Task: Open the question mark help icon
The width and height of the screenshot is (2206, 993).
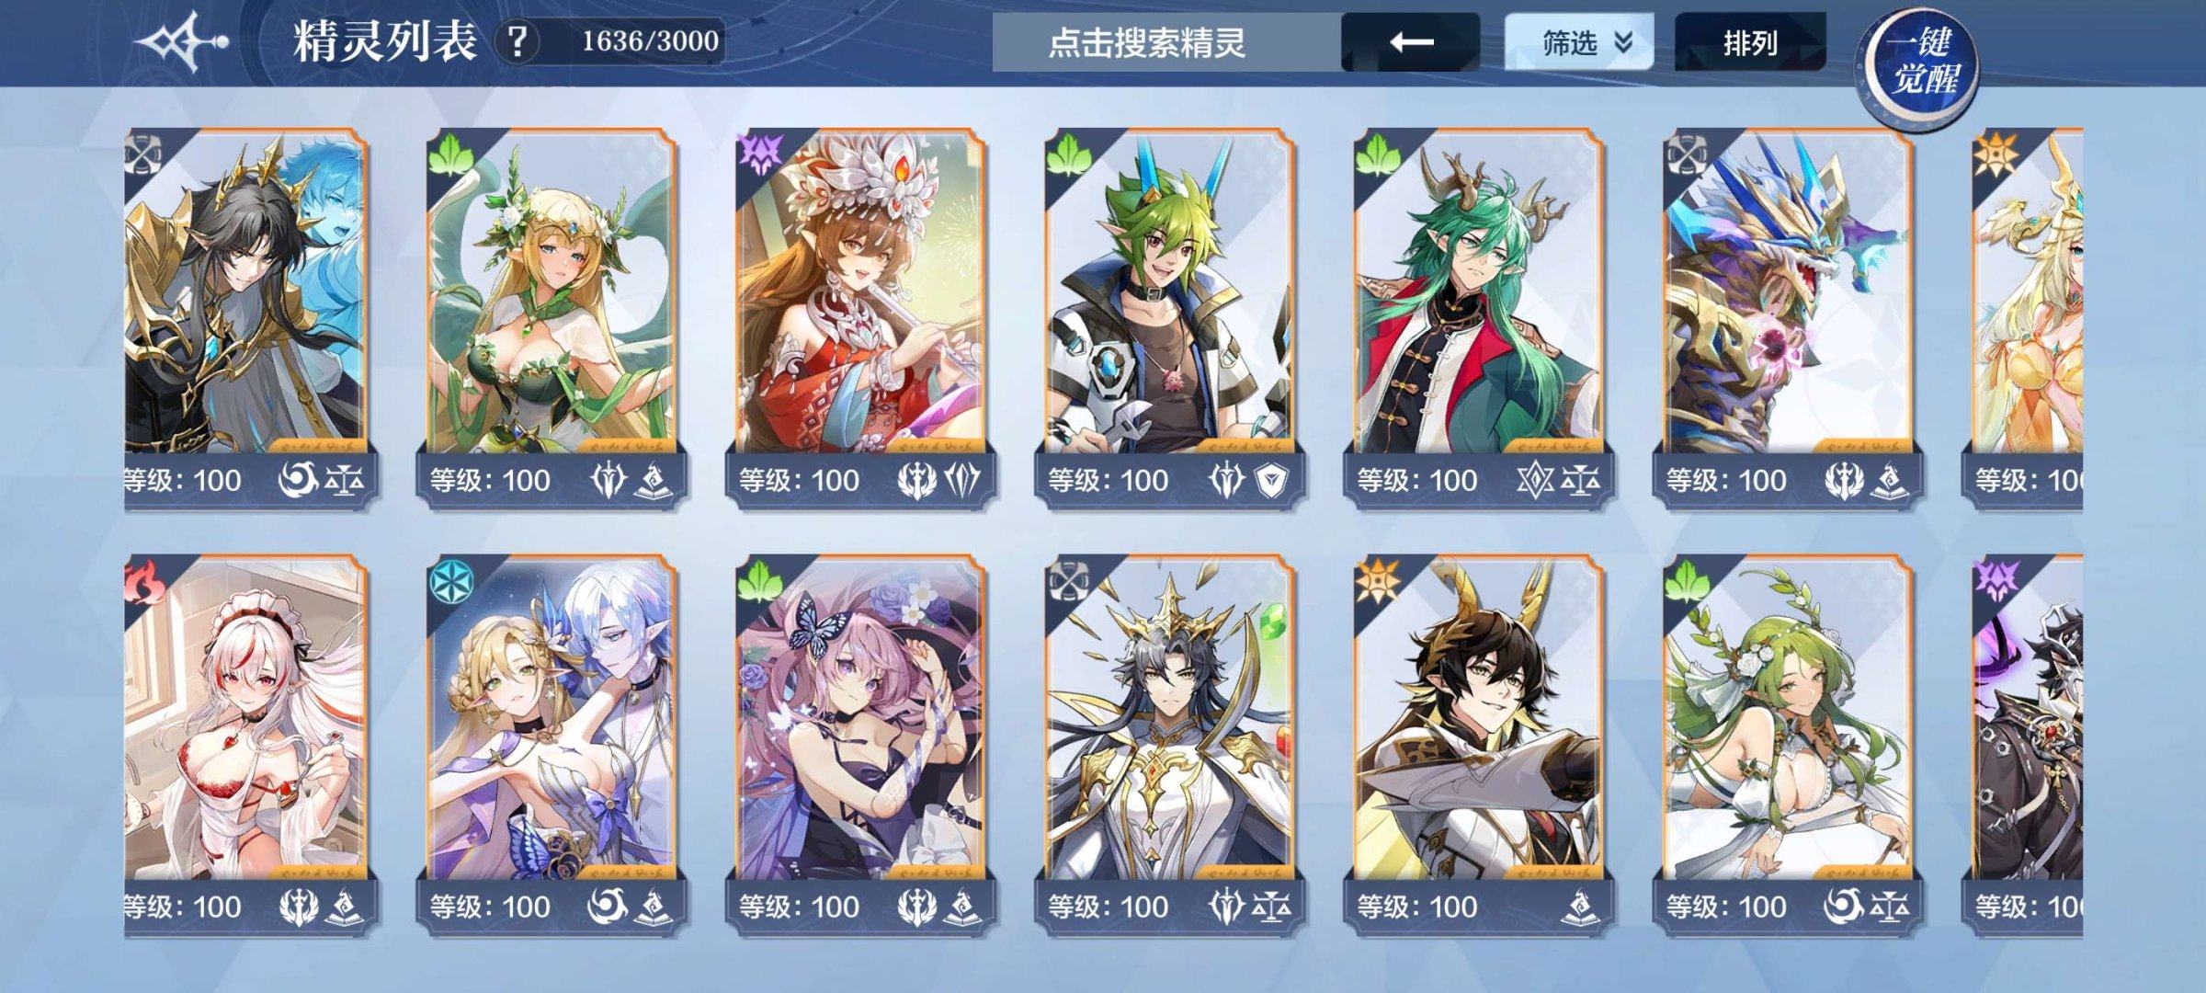Action: [x=517, y=41]
